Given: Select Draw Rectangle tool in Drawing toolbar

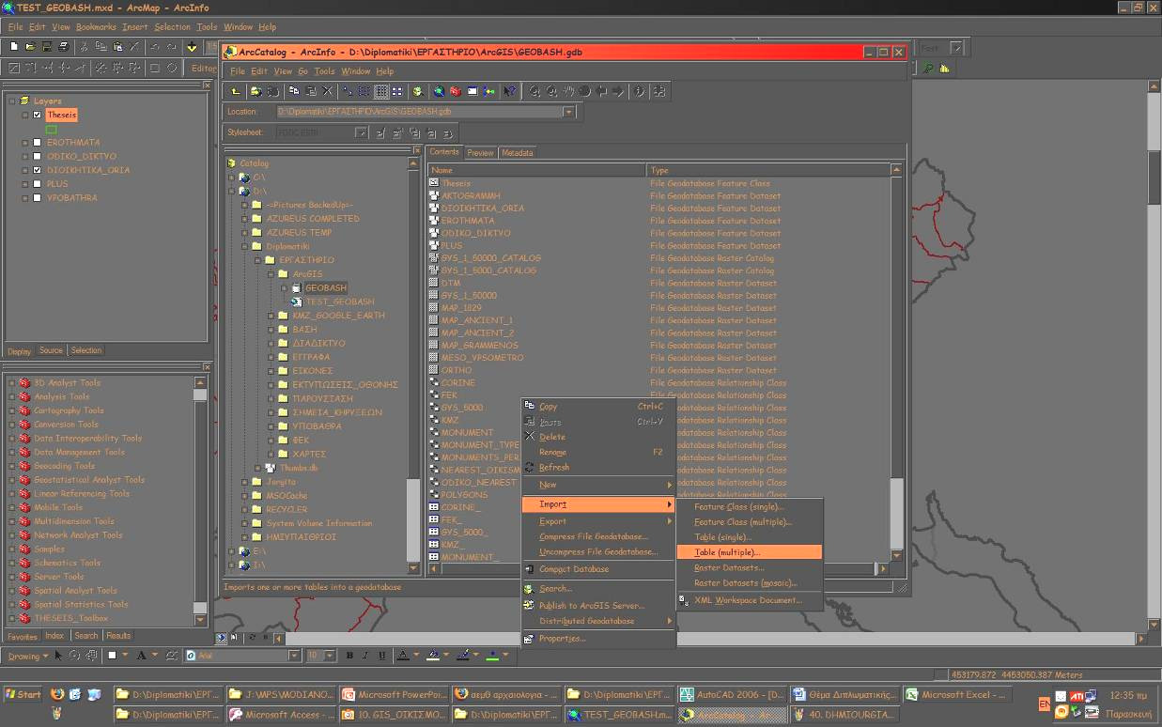Looking at the screenshot, I should coord(111,656).
